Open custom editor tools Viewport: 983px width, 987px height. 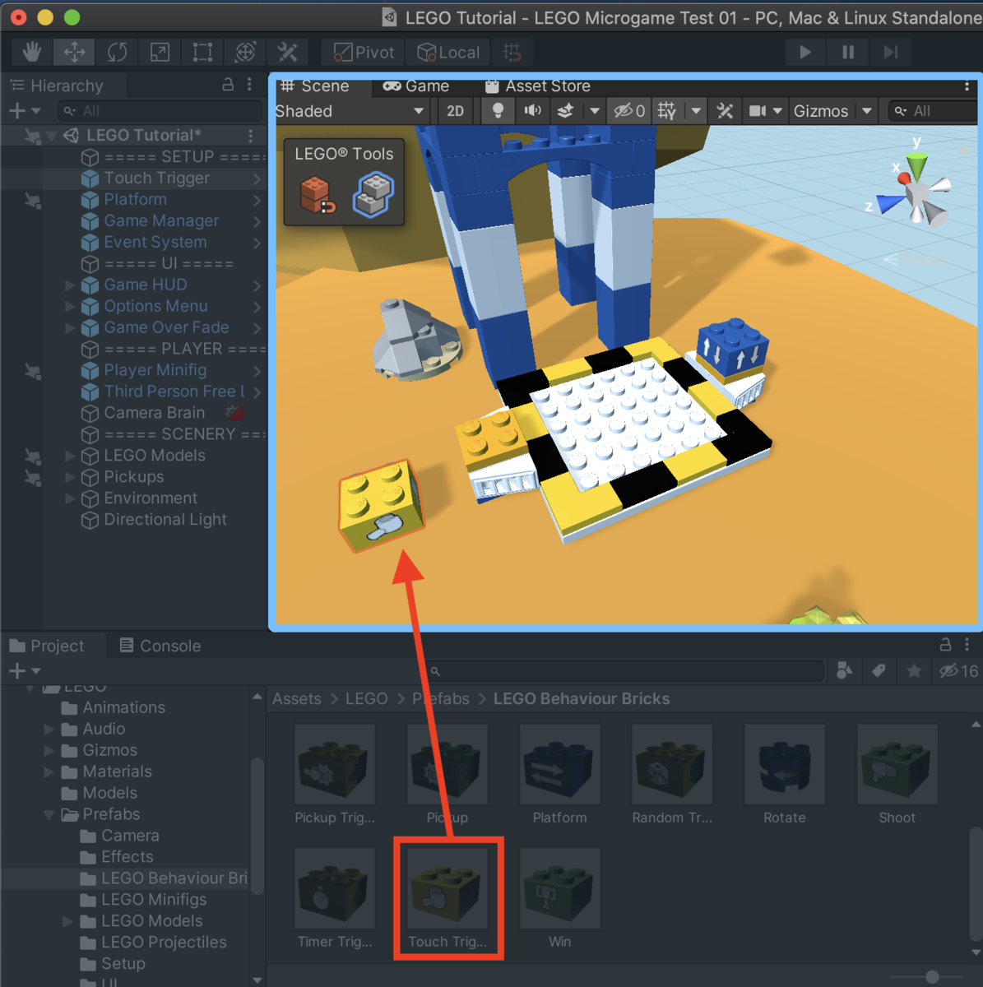pos(287,52)
